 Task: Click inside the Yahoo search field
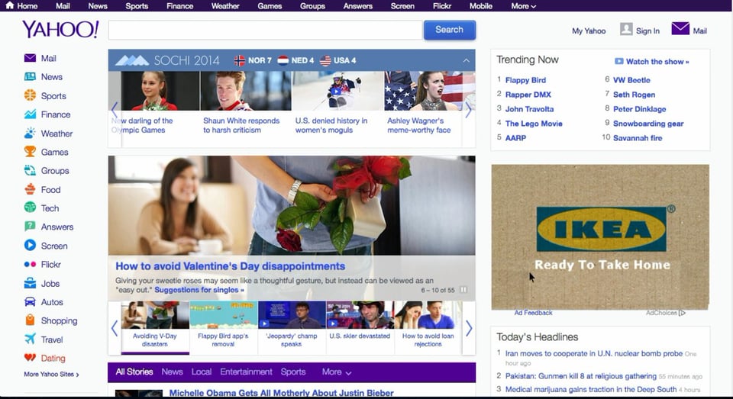point(265,30)
